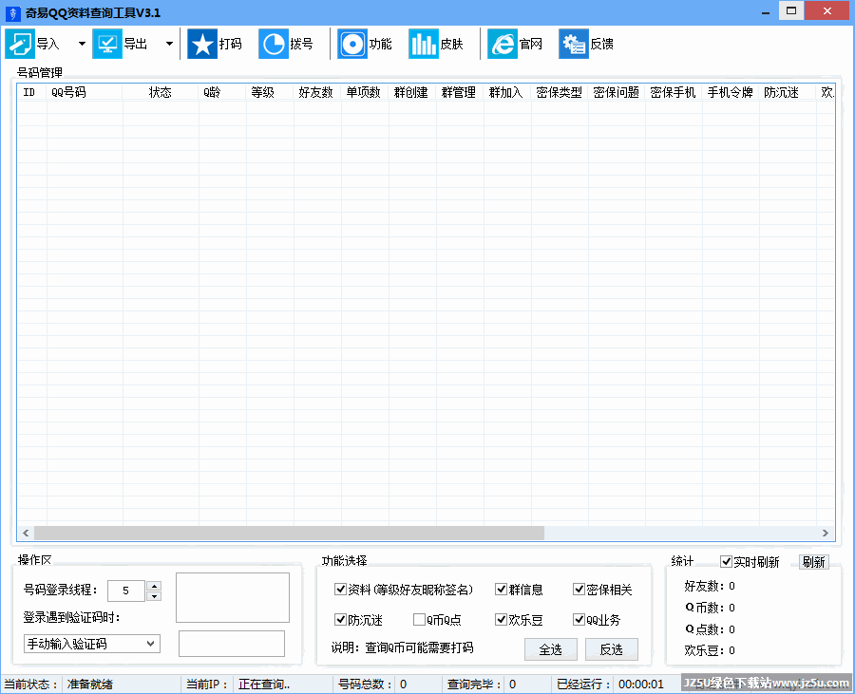
Task: Click the 手机令牌 column header
Action: 731,92
